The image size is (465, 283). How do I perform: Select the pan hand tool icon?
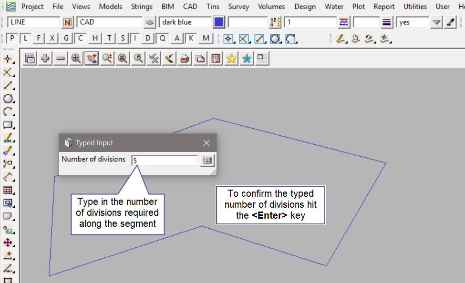tap(92, 59)
